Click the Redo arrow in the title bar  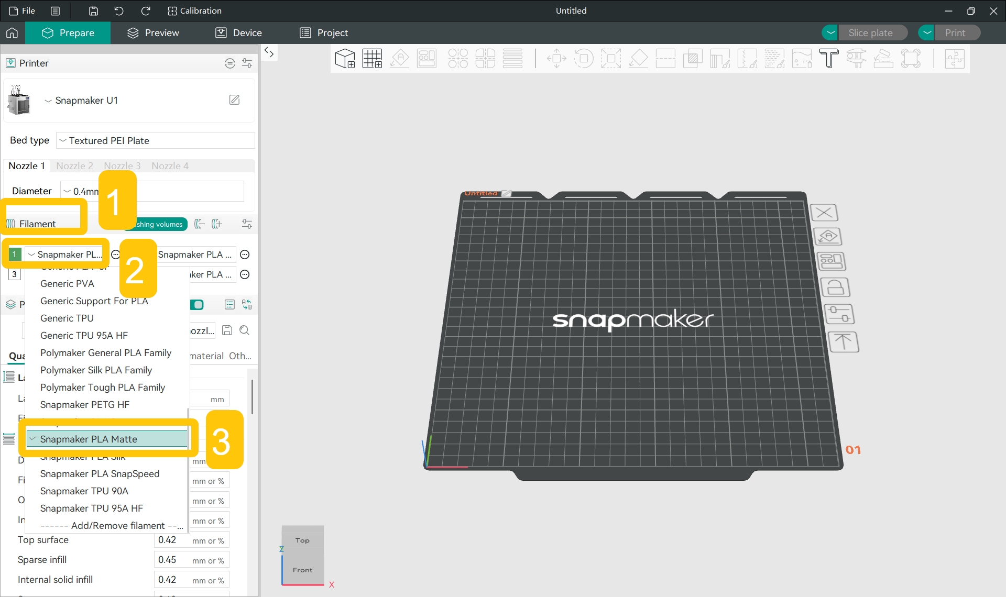146,10
